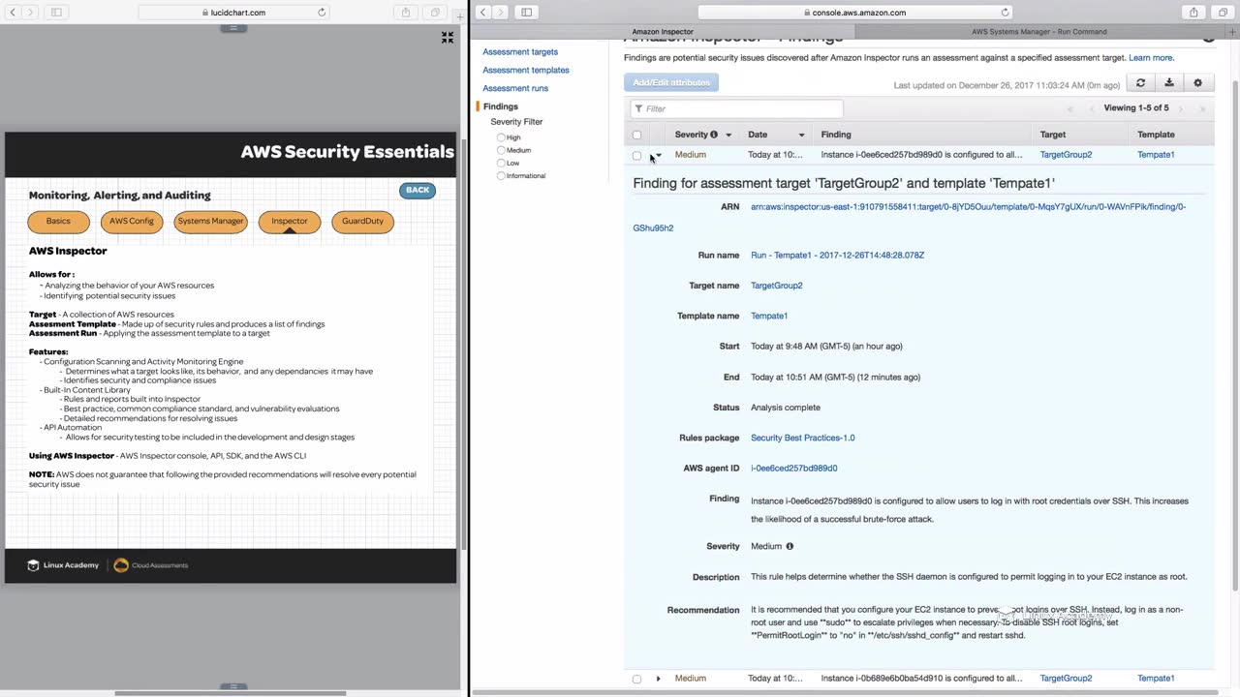Switch to AWS Systems Manager Run Command tab
The height and width of the screenshot is (697, 1240).
pos(1038,31)
